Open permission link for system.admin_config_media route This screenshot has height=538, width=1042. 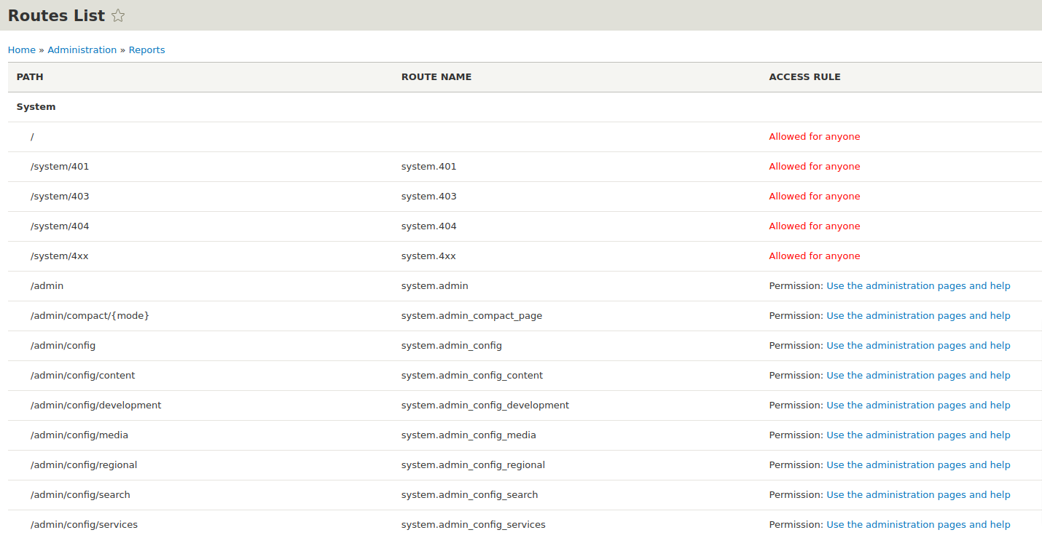coord(917,435)
